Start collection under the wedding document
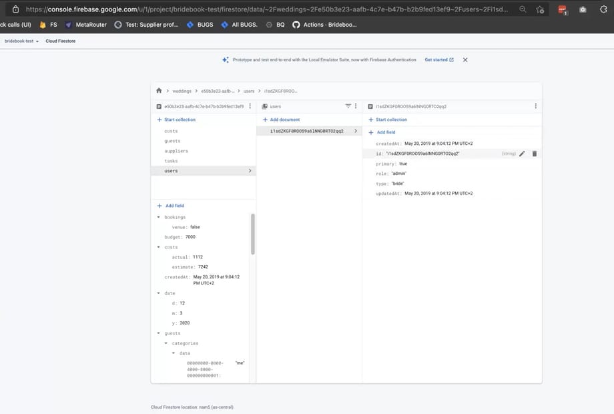Image resolution: width=614 pixels, height=414 pixels. click(176, 120)
